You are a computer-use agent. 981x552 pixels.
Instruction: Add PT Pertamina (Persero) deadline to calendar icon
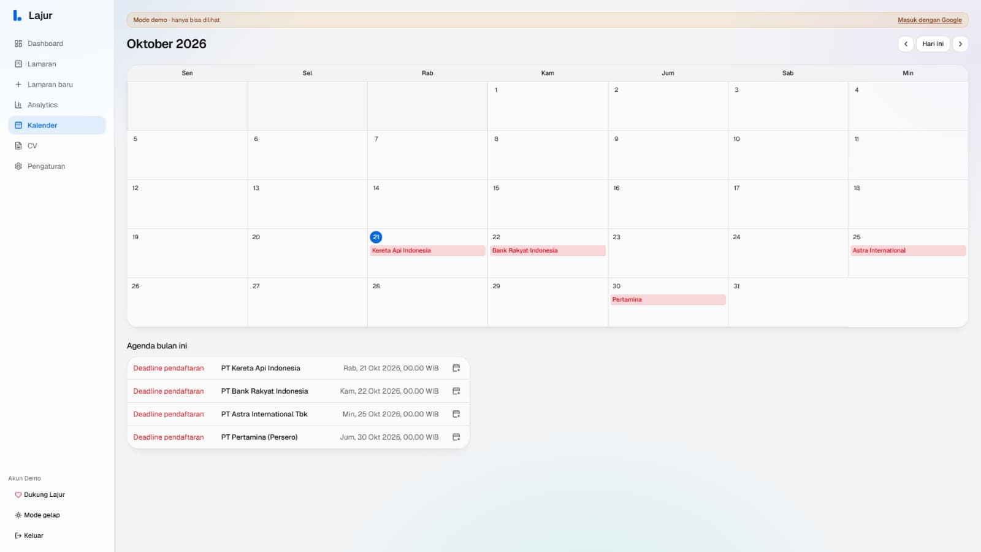(x=456, y=437)
